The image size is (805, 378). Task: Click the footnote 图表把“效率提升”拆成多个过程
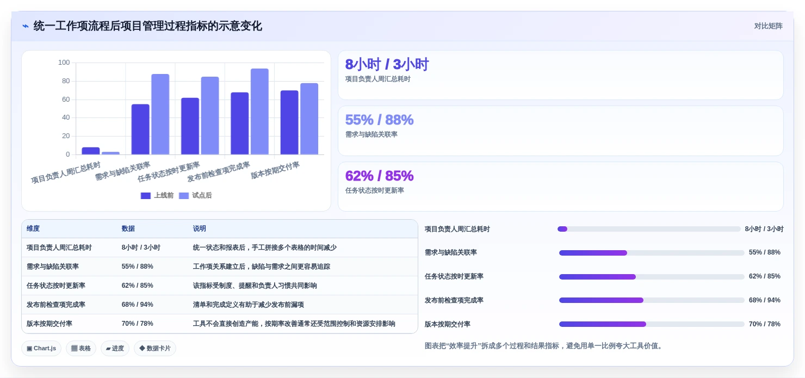click(x=544, y=346)
